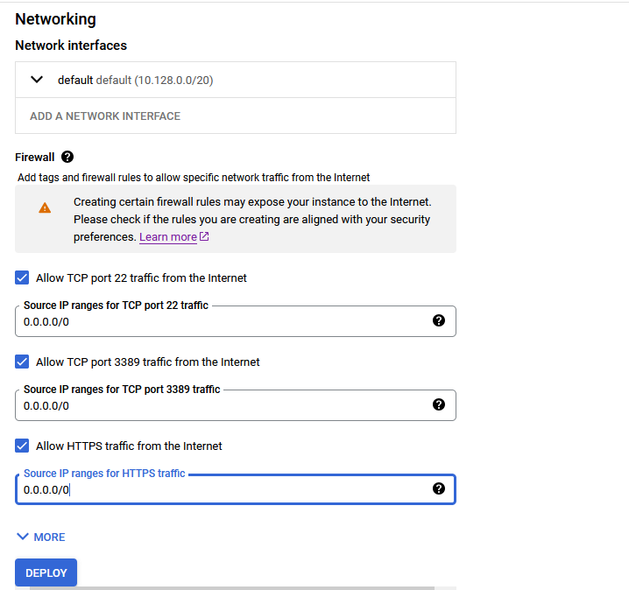Click the default (10.128.0.0/20) interface text
This screenshot has height=590, width=629.
136,81
